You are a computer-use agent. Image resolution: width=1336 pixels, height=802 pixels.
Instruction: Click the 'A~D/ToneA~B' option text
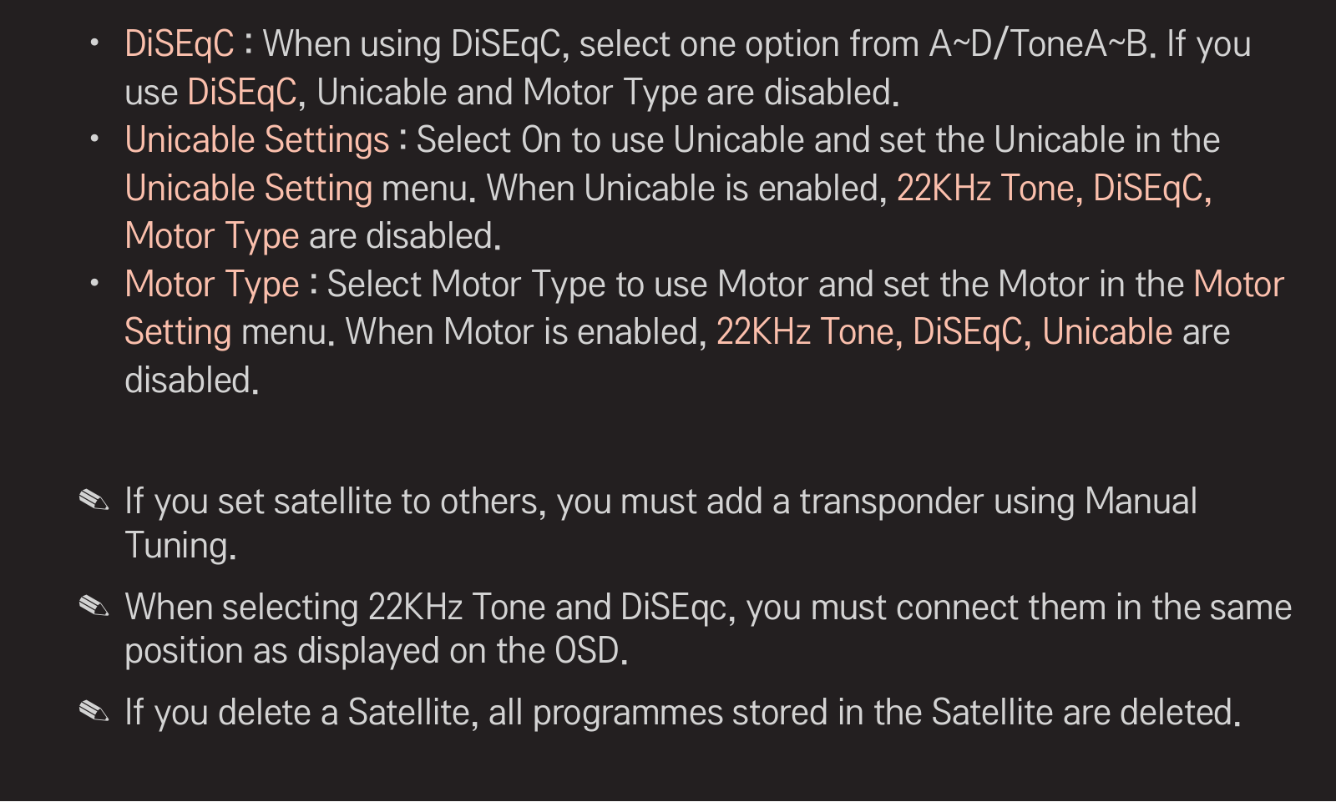[x=1039, y=44]
